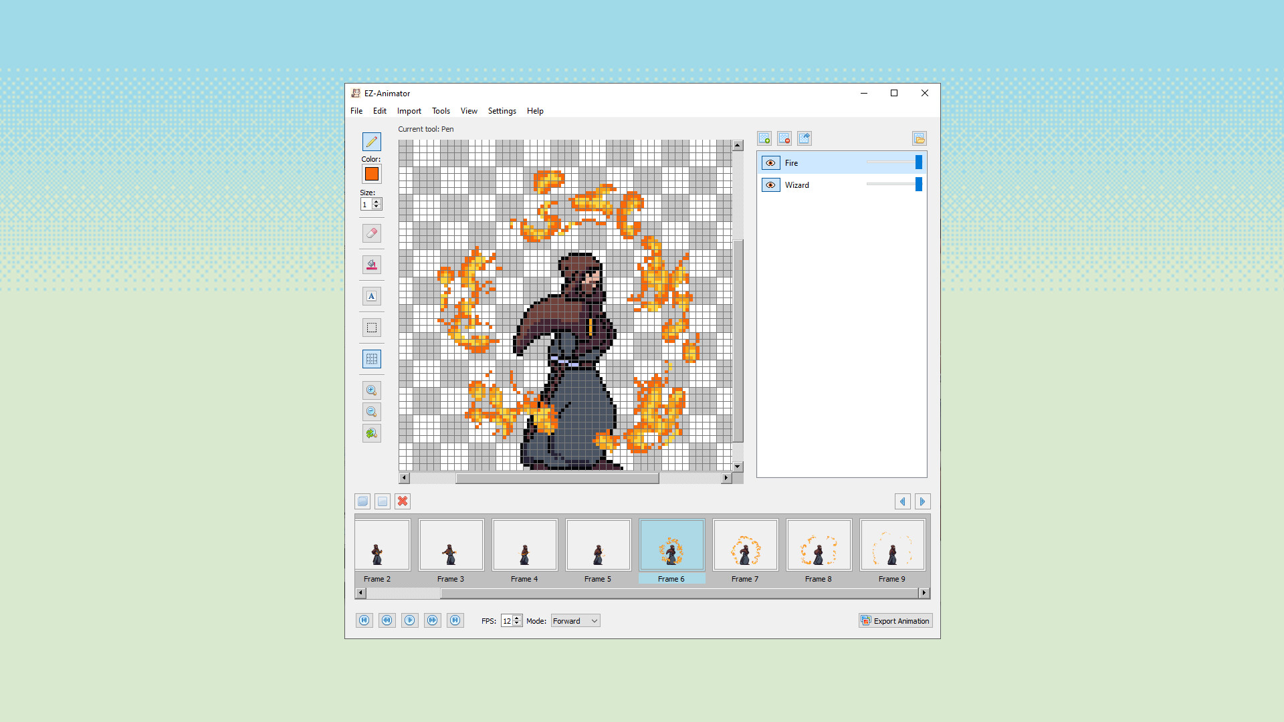This screenshot has width=1284, height=722.
Task: Open the Edit menu
Action: [x=380, y=111]
